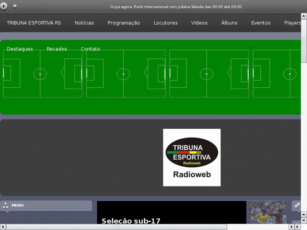Click the horizontal scrollbar left arrow at far left
The width and height of the screenshot is (307, 230).
[x=3, y=227]
